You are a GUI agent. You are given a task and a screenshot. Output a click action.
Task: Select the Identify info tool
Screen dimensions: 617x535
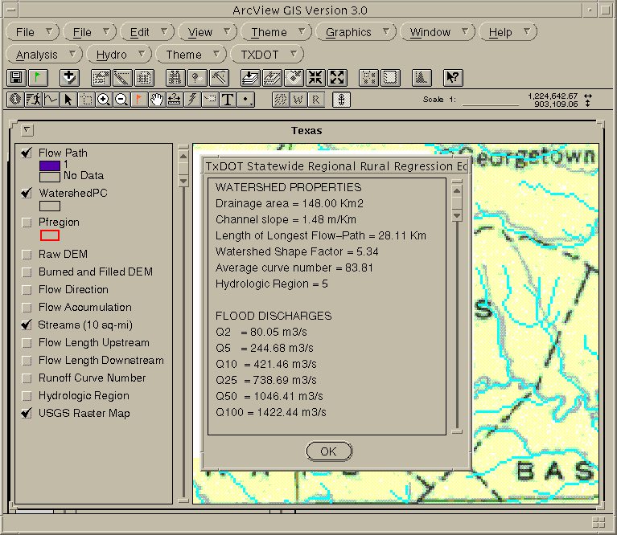tap(15, 100)
